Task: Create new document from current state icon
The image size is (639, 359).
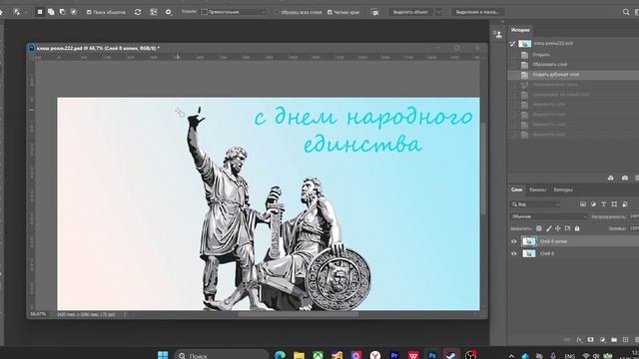Action: [x=610, y=179]
